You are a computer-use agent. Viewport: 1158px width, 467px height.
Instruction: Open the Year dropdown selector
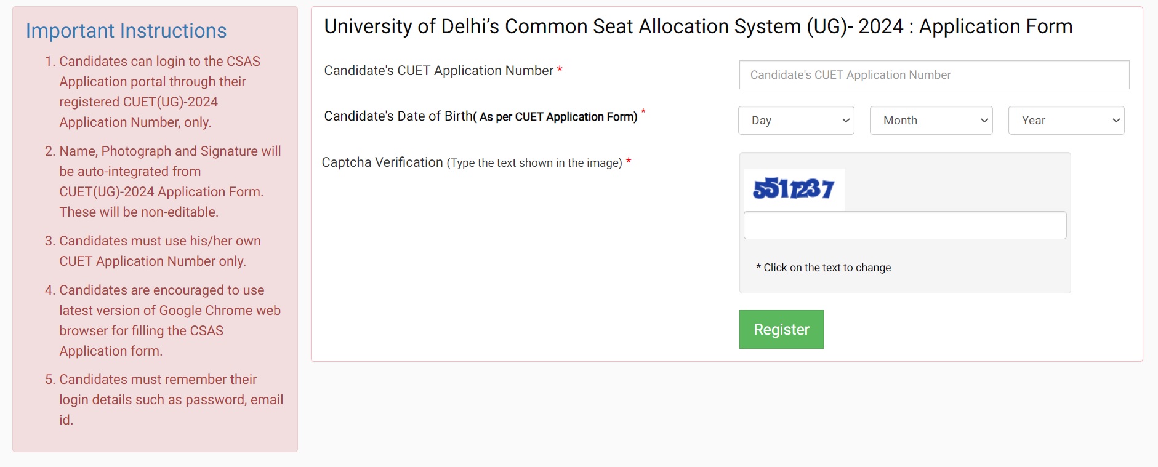[1066, 121]
